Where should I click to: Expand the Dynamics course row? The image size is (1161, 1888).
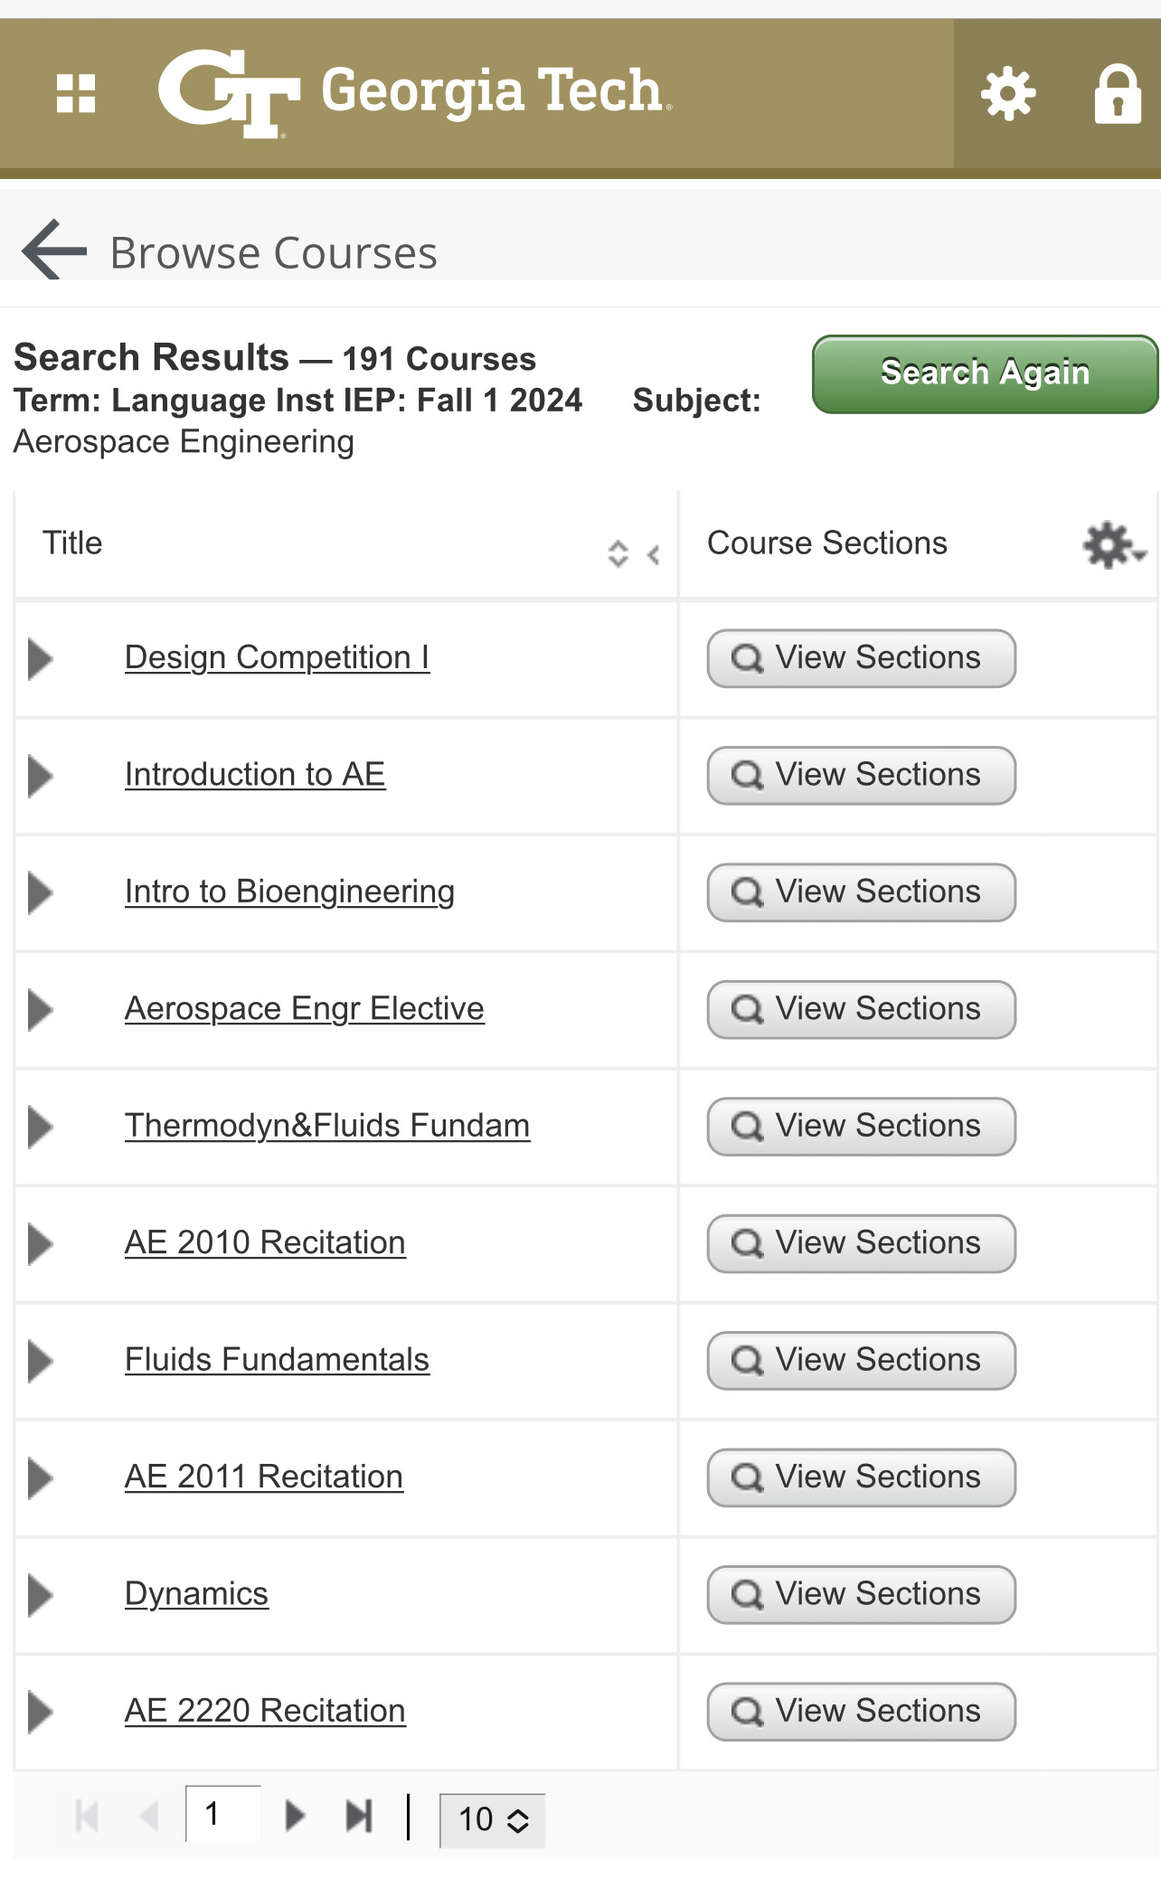(x=41, y=1595)
